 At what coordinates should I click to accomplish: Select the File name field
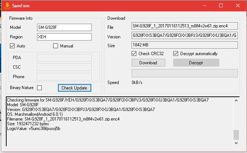click(185, 26)
